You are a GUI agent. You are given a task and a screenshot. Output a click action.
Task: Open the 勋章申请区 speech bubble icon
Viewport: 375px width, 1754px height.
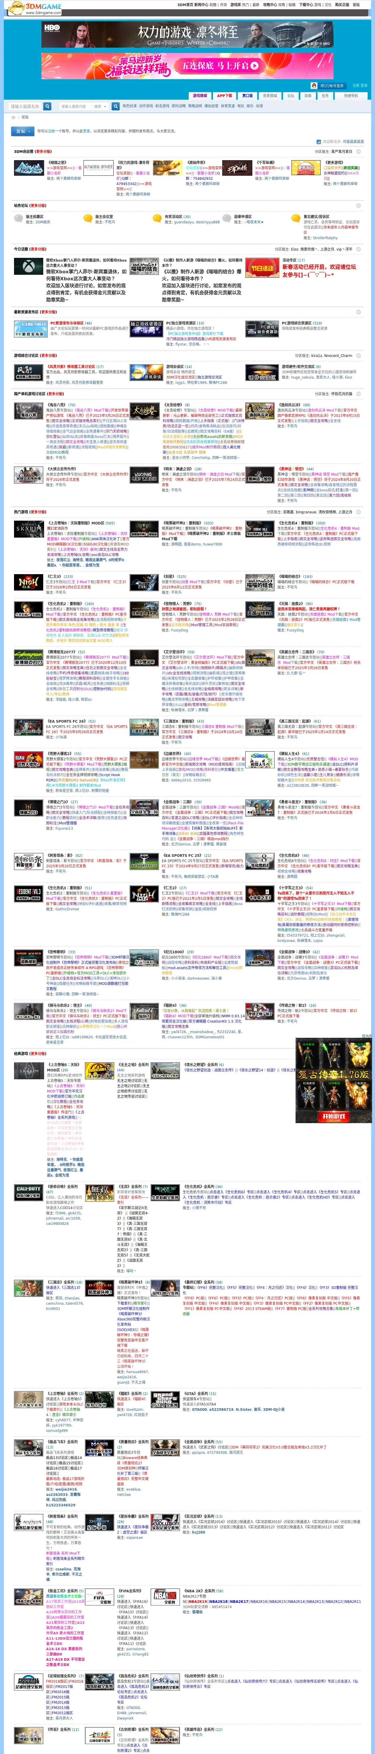[x=227, y=219]
